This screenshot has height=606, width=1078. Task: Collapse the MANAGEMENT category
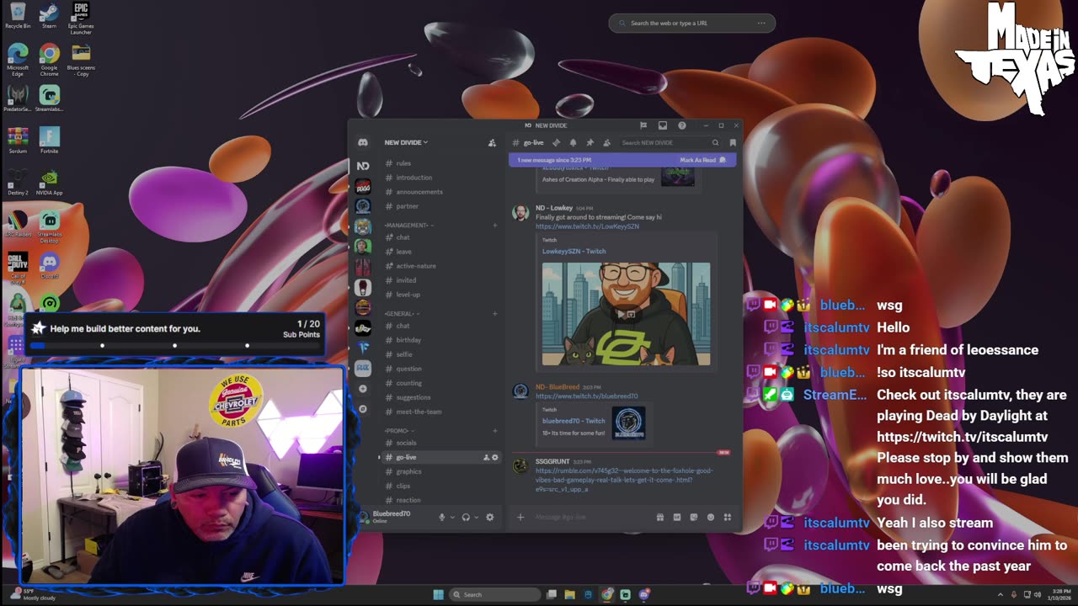click(x=408, y=225)
